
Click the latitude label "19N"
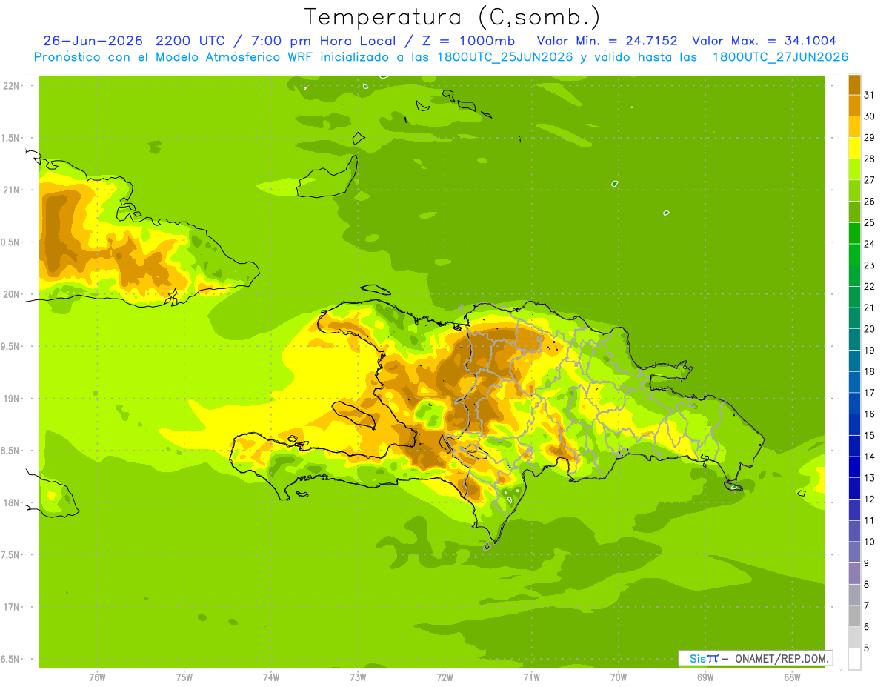point(12,399)
